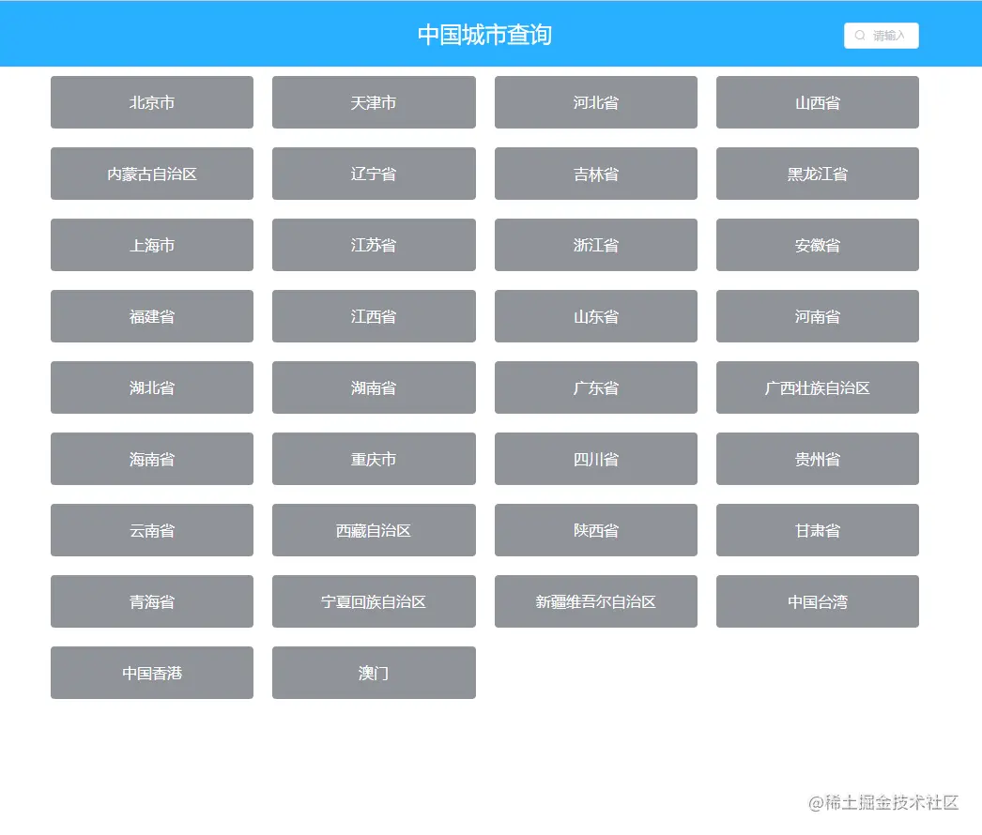Viewport: 982px width, 835px height.
Task: Open the 中国香港 entry
Action: [152, 674]
